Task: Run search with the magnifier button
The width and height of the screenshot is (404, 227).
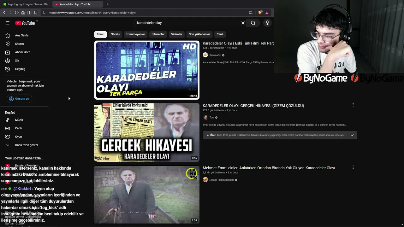Action: pyautogui.click(x=253, y=23)
